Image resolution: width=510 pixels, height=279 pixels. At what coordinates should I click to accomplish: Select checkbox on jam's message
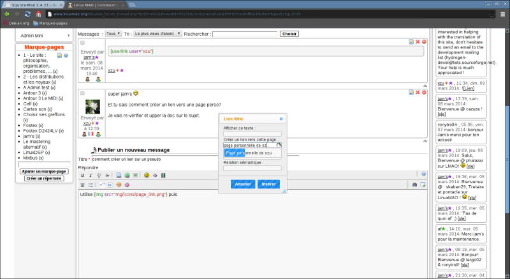coord(83,43)
